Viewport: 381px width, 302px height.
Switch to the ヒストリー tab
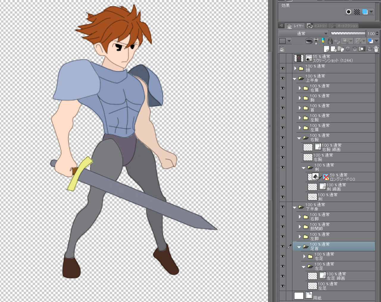coord(317,26)
